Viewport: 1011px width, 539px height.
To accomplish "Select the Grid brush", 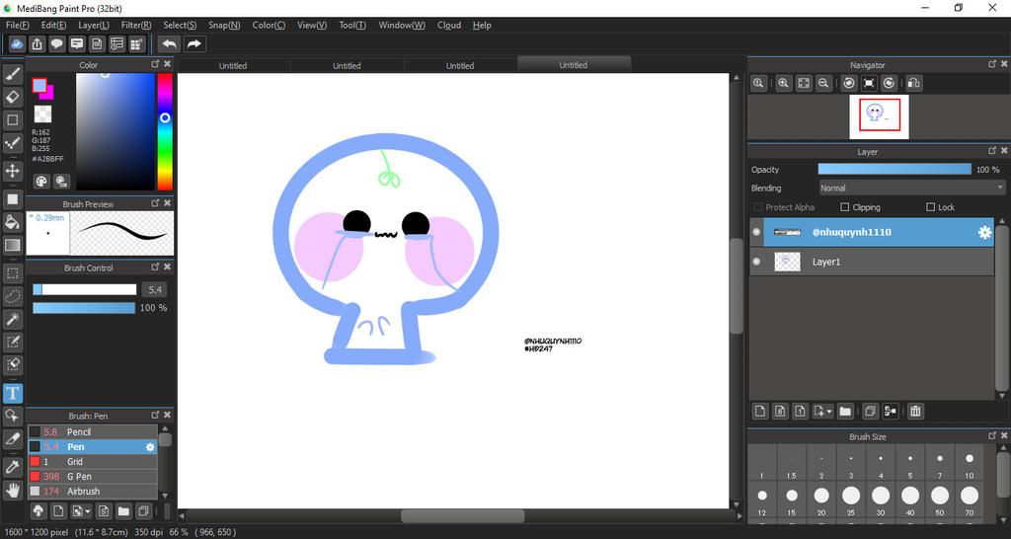I will click(x=93, y=462).
